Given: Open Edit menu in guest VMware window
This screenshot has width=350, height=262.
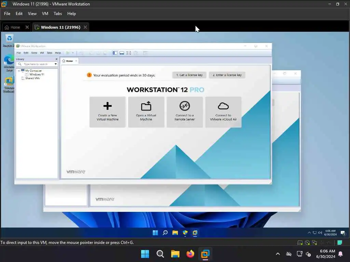Looking at the screenshot, I should [x=26, y=53].
